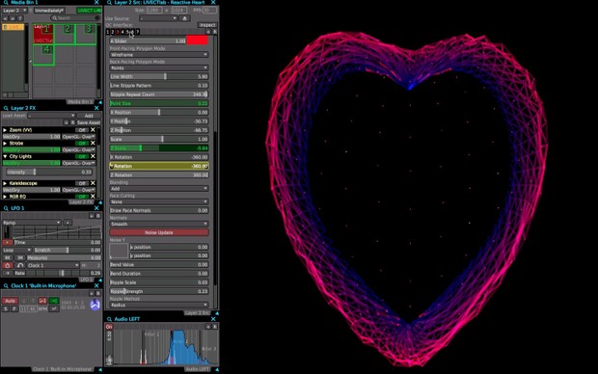Click the Layer 2 Src magnifier icon
The image size is (598, 374).
[109, 2]
